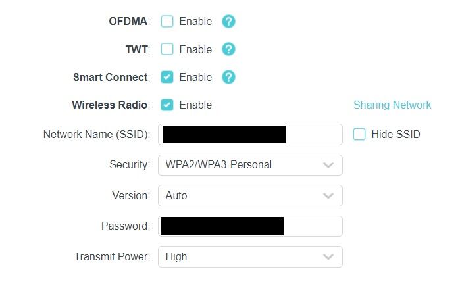Expand the Version dropdown chevron arrow

pyautogui.click(x=328, y=195)
